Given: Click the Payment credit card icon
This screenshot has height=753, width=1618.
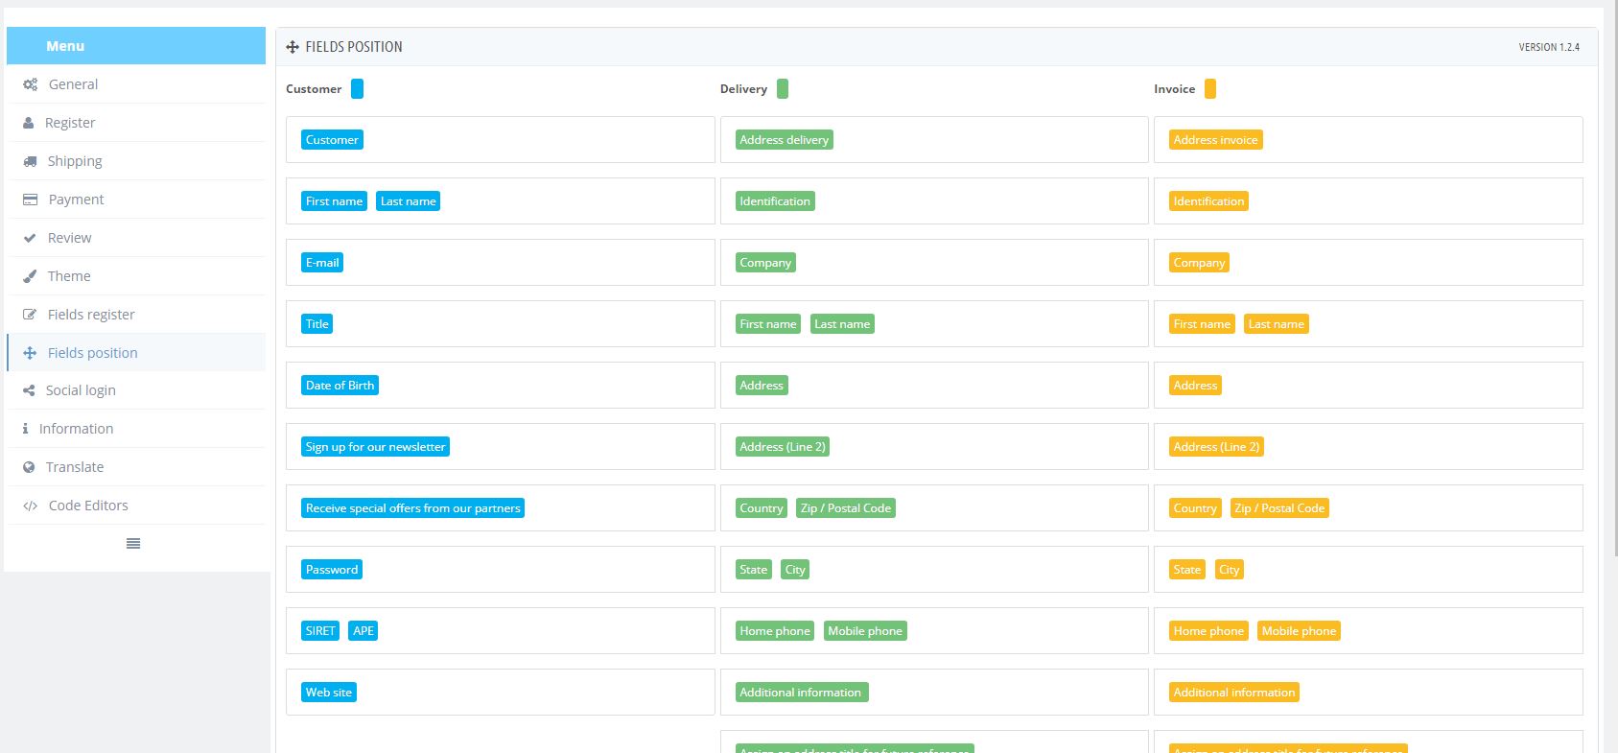Looking at the screenshot, I should coord(30,200).
